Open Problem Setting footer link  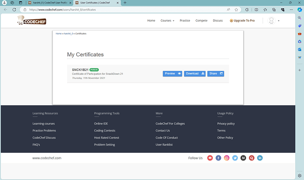click(x=104, y=144)
